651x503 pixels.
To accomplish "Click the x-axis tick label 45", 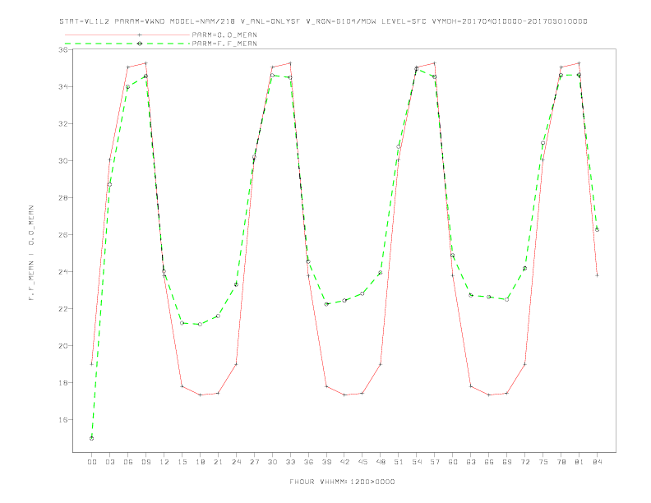I will click(362, 462).
